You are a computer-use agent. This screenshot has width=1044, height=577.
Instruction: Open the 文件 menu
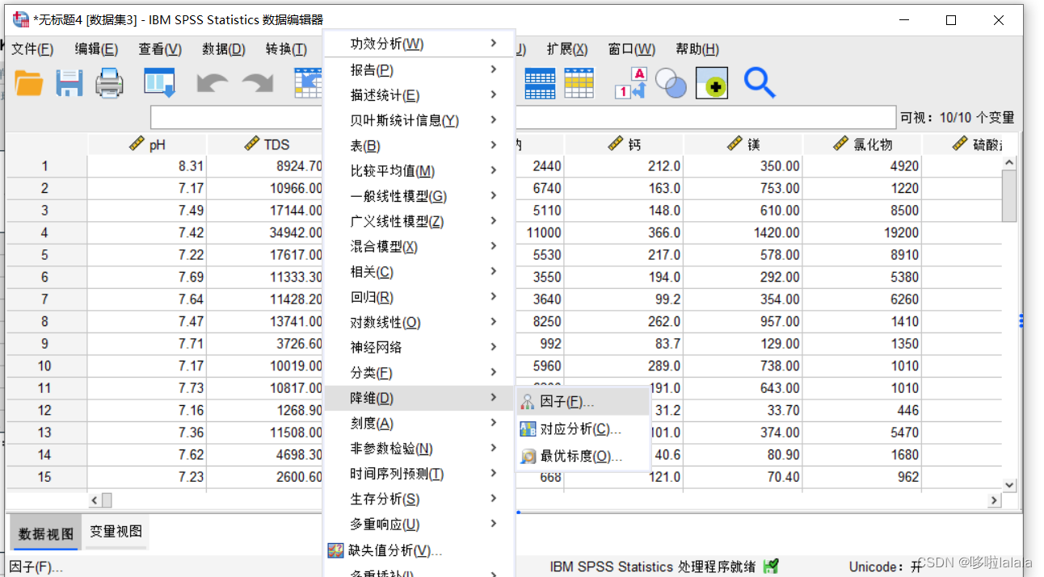coord(32,49)
